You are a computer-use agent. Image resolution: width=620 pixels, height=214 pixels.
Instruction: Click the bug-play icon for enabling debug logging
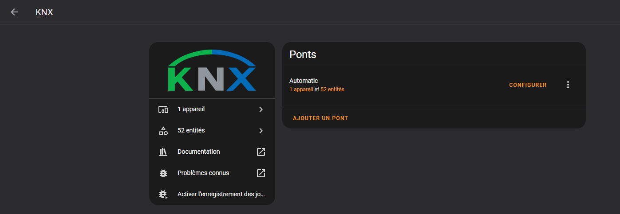(x=163, y=195)
